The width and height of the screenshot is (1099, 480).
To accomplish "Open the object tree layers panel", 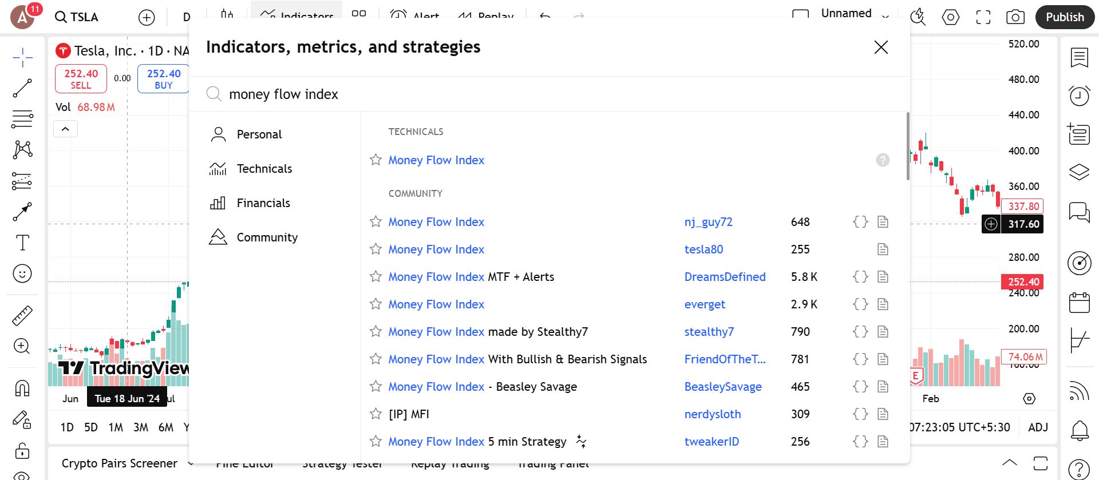I will coord(1080,172).
